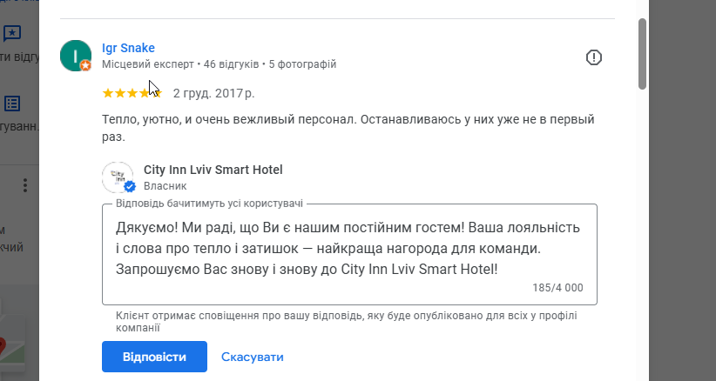This screenshot has width=716, height=381.
Task: Click the report review flag icon
Action: [x=594, y=57]
